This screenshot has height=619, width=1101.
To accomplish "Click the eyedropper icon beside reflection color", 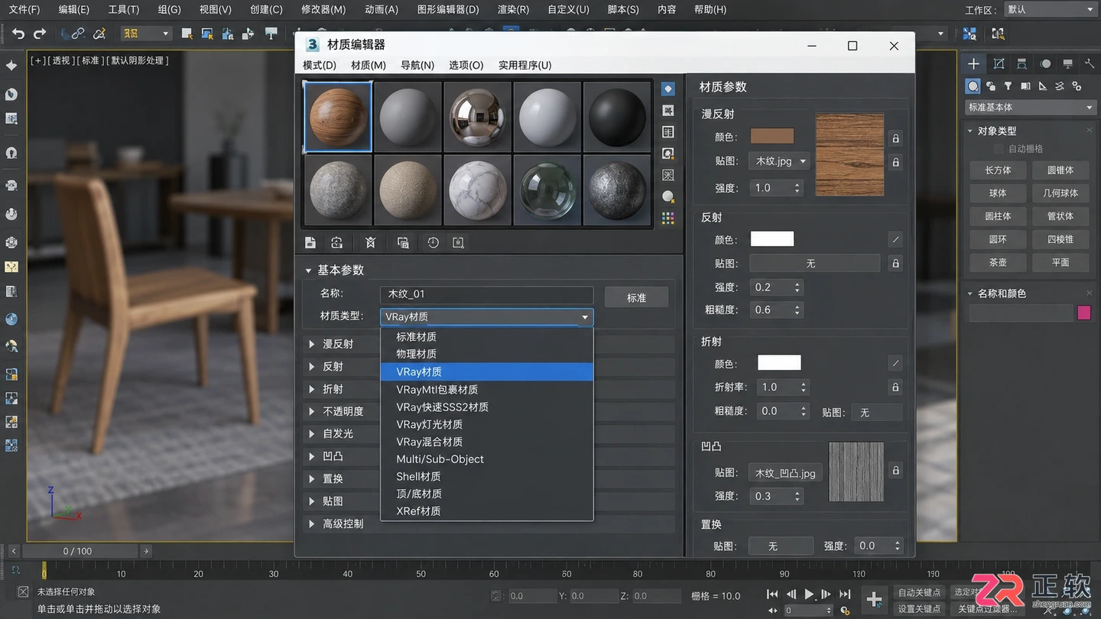I will point(896,240).
